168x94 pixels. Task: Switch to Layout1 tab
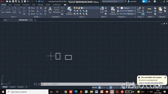click(12, 87)
